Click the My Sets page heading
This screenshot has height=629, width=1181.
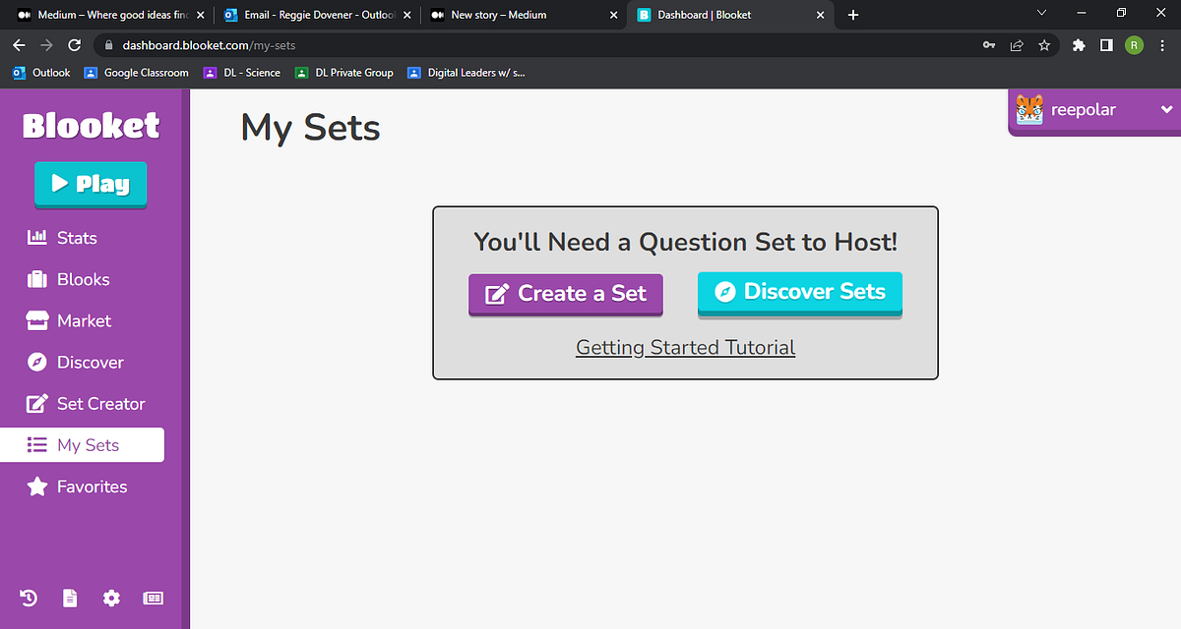(x=310, y=128)
